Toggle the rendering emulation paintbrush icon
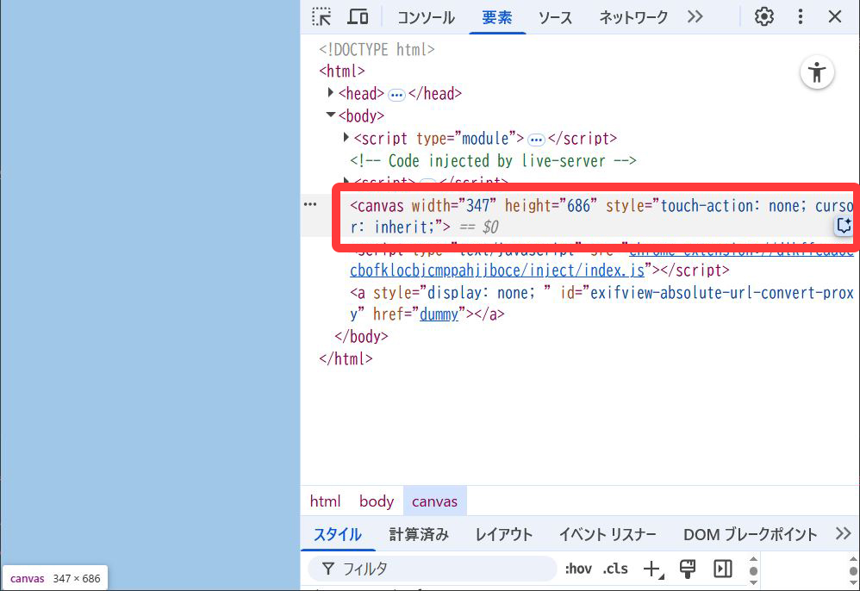The image size is (860, 591). point(688,569)
